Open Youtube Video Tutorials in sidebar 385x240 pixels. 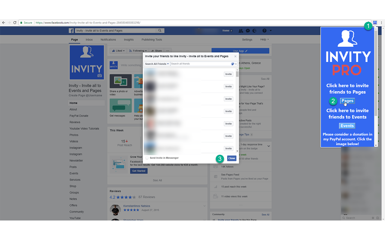[84, 129]
